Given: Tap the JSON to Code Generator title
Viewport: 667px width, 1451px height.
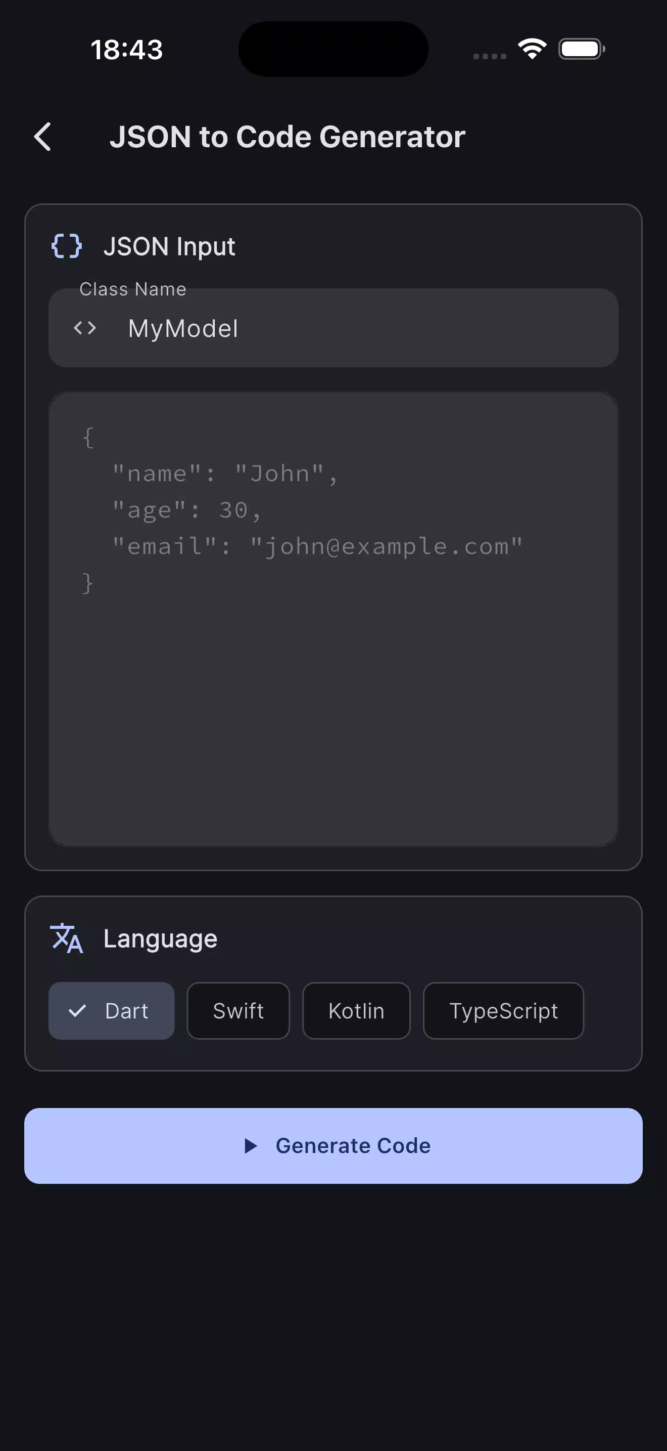Looking at the screenshot, I should pos(288,137).
